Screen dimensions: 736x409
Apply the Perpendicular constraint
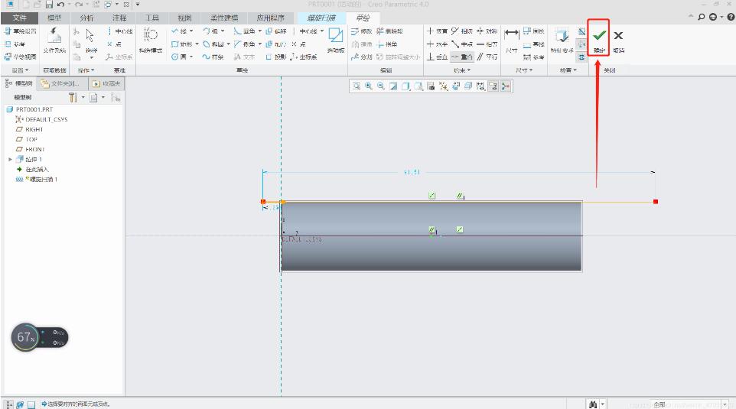coord(437,57)
